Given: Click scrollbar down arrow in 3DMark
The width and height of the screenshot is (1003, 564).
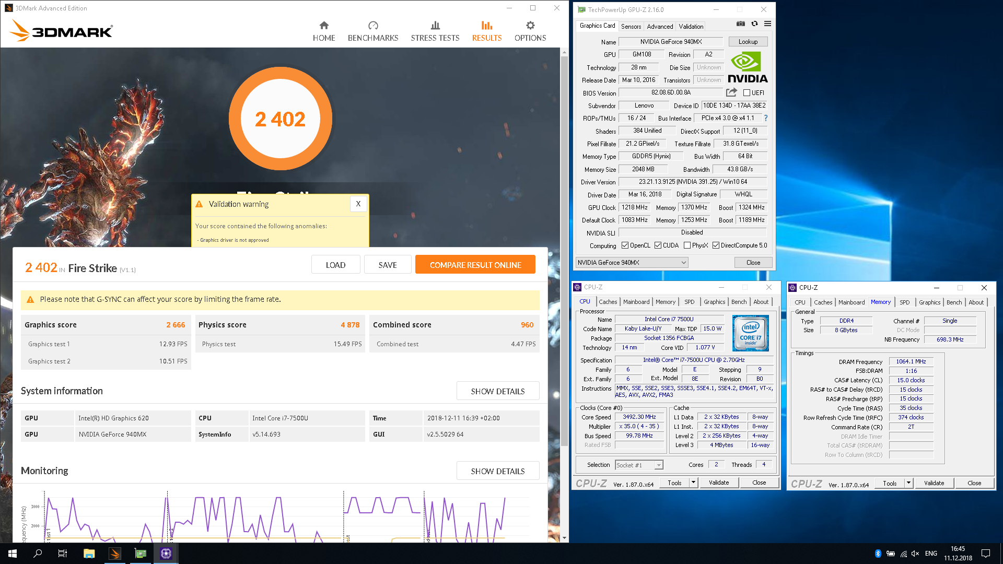Looking at the screenshot, I should pos(564,538).
